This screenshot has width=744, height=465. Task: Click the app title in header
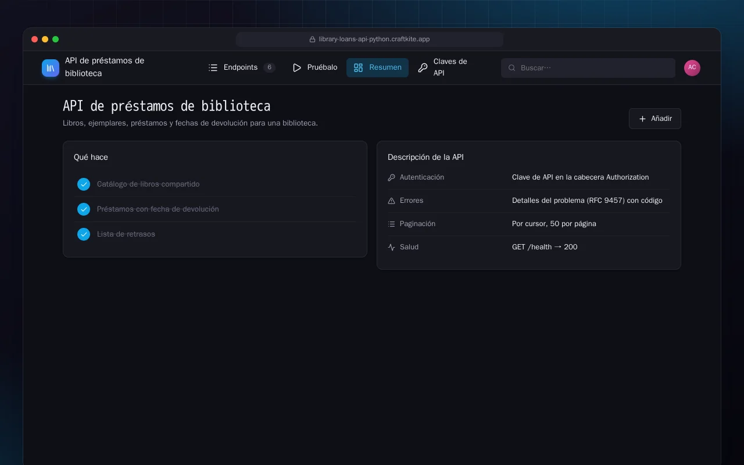tap(105, 67)
